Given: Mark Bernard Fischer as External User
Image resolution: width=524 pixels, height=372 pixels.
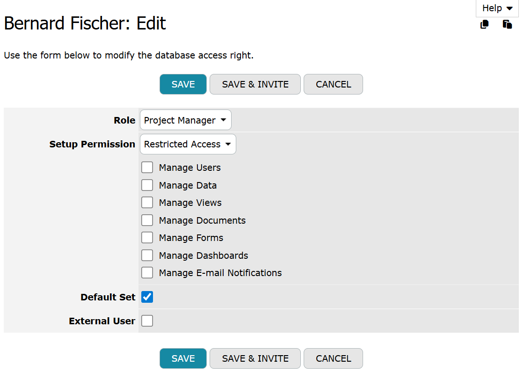Looking at the screenshot, I should tap(147, 321).
